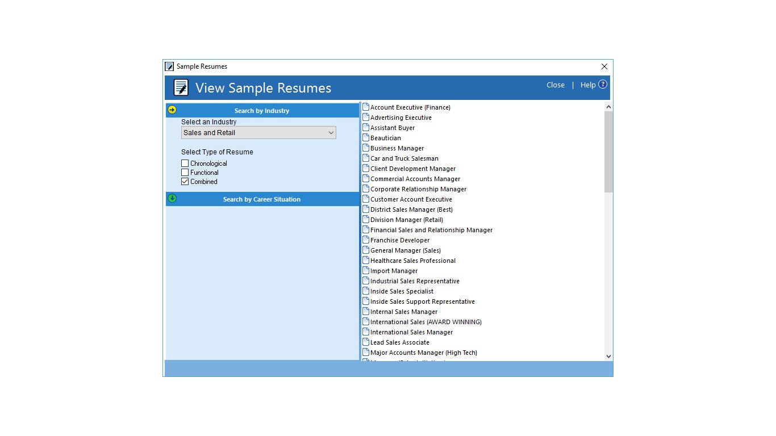
Task: Click the green down-arrow icon beside Search by Career Situation
Action: 172,198
